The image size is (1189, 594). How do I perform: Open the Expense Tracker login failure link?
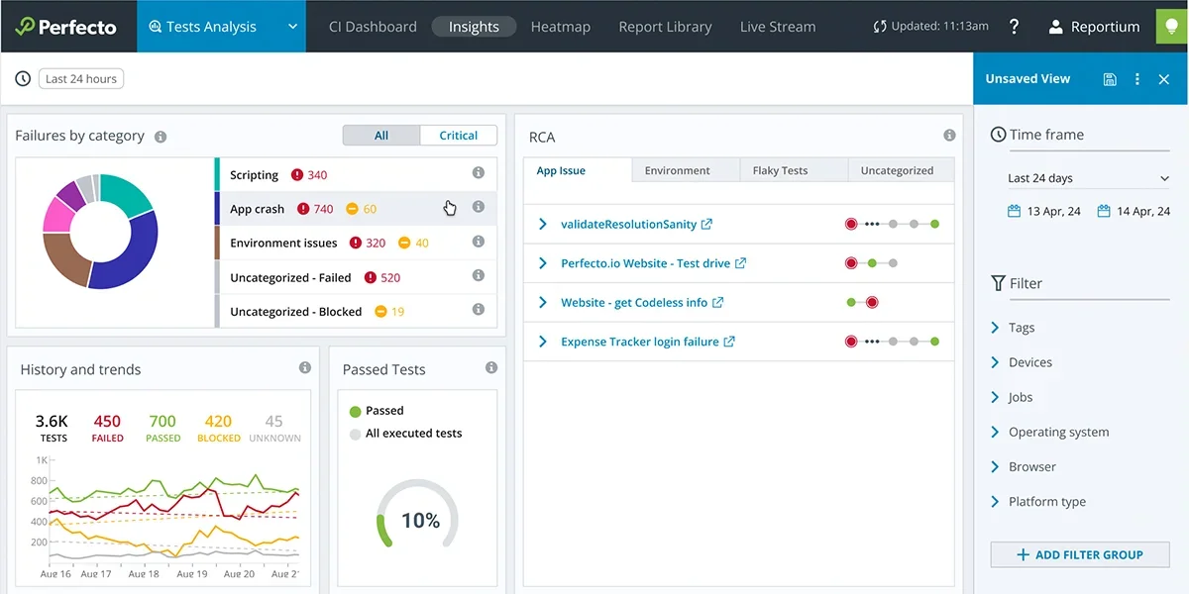pyautogui.click(x=640, y=342)
